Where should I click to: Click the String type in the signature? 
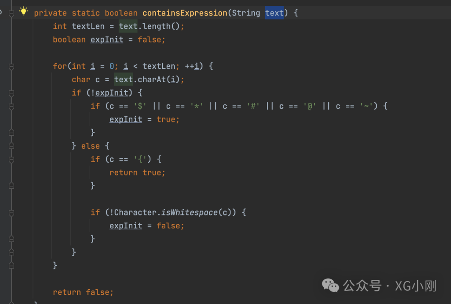[x=246, y=13]
